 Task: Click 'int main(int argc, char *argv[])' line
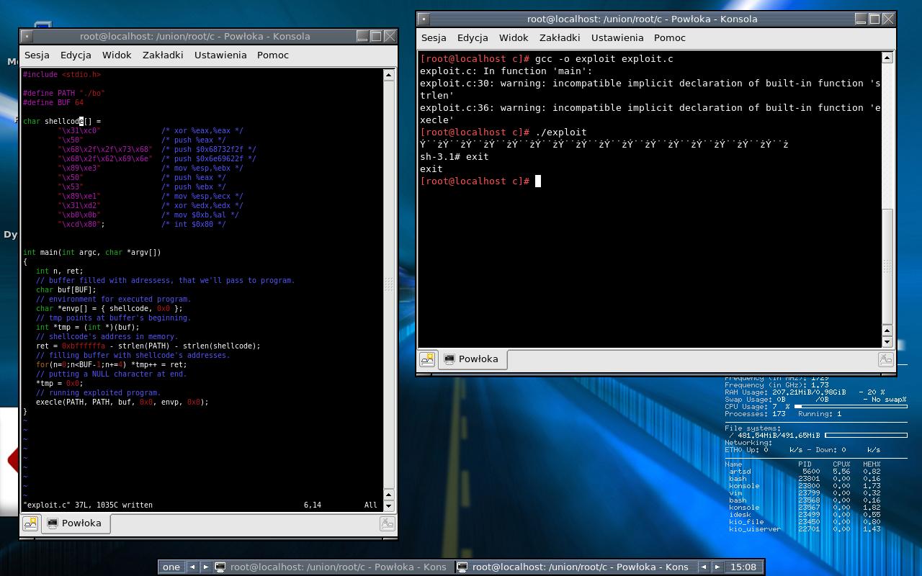pos(92,252)
